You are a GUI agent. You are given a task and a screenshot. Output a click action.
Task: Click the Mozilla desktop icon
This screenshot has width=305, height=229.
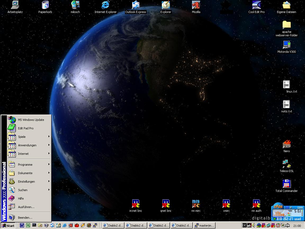(x=196, y=7)
